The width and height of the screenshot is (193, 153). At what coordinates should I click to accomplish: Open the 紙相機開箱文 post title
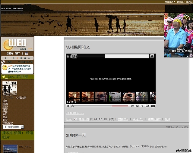point(78,47)
